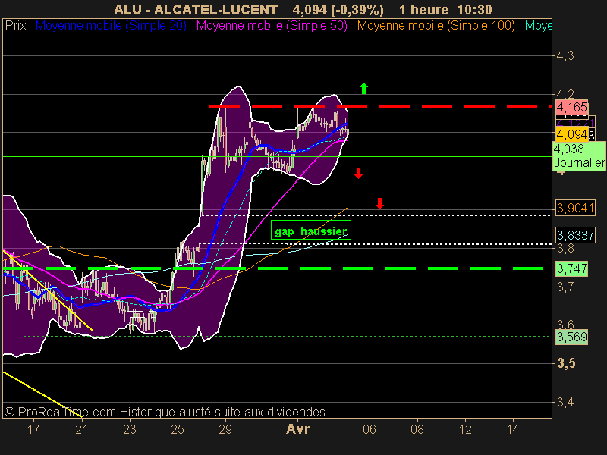
Task: Click the orange 3,9041 moving average tag
Action: [x=575, y=208]
